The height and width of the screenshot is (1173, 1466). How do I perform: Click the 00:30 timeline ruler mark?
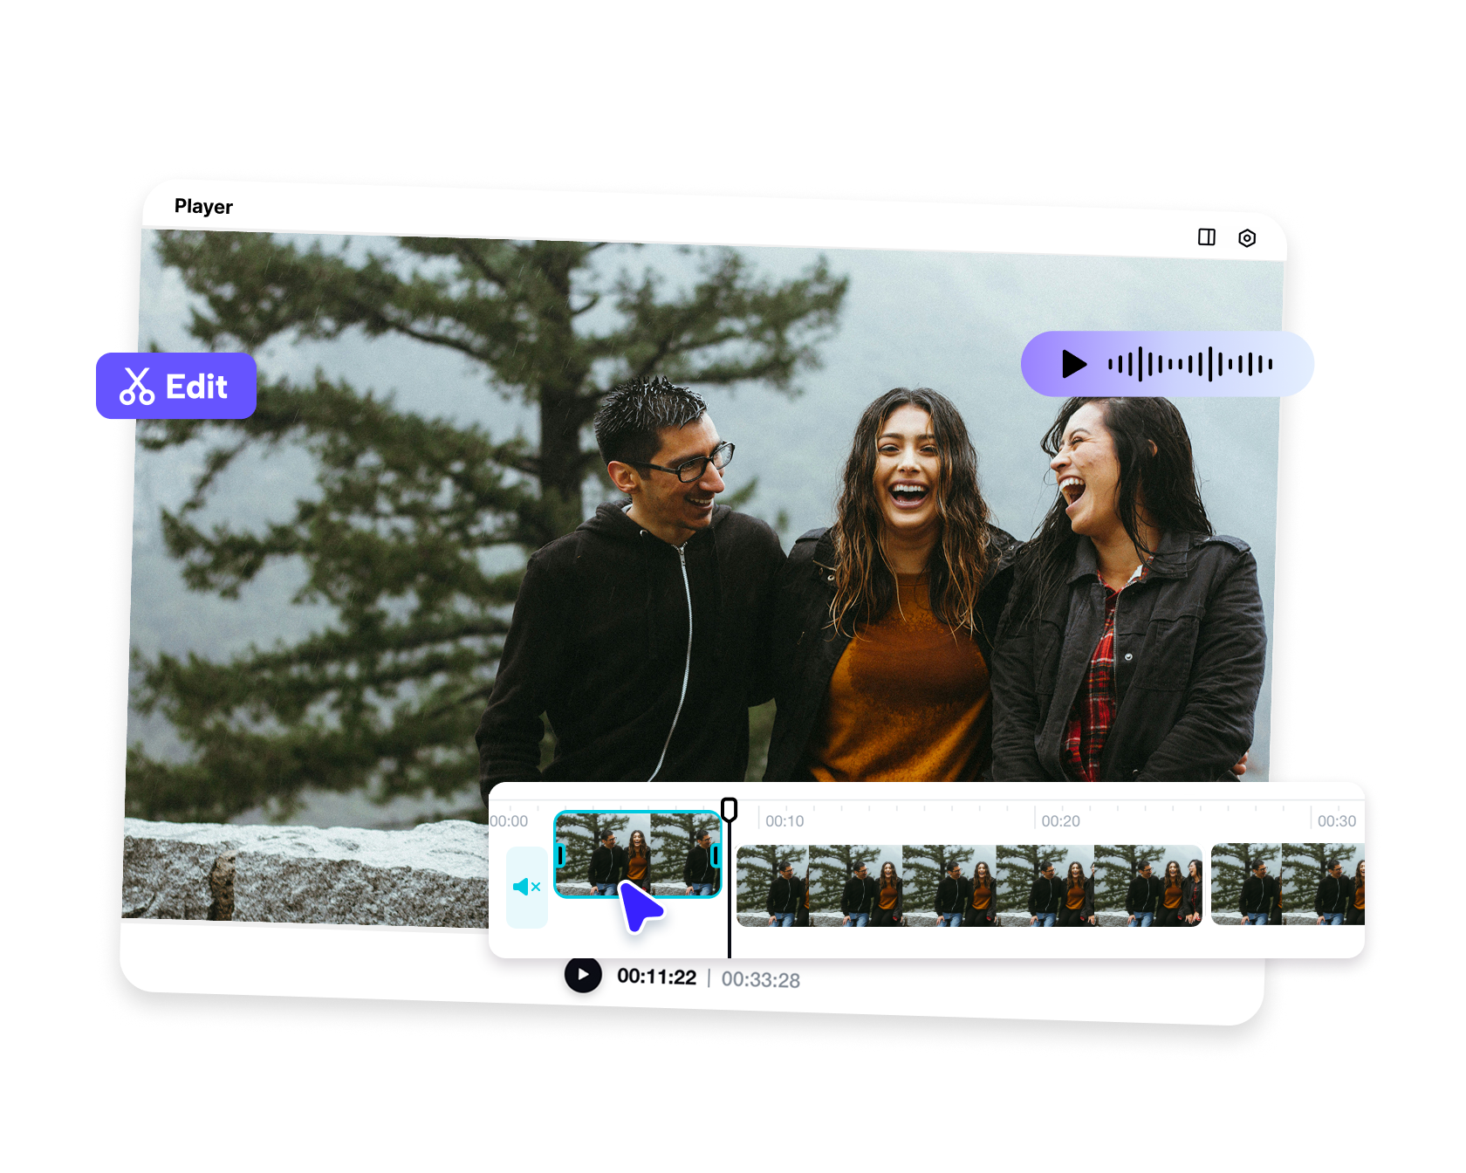[1337, 821]
